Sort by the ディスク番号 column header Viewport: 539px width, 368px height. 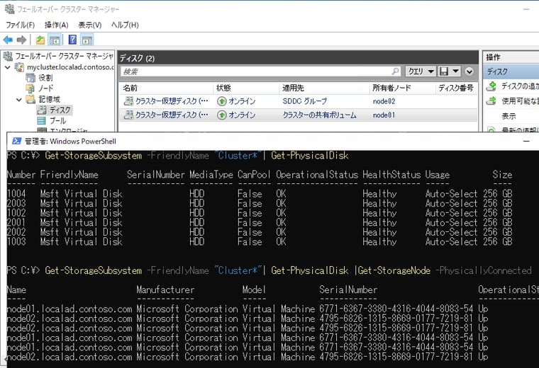(456, 88)
